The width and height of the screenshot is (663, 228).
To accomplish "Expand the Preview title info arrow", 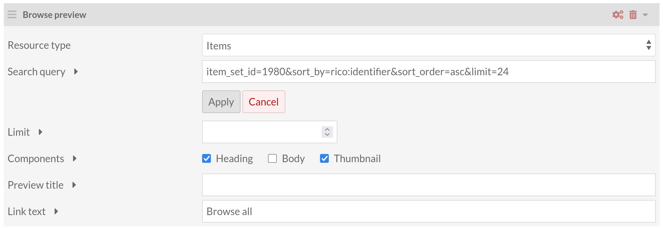I will coord(74,185).
